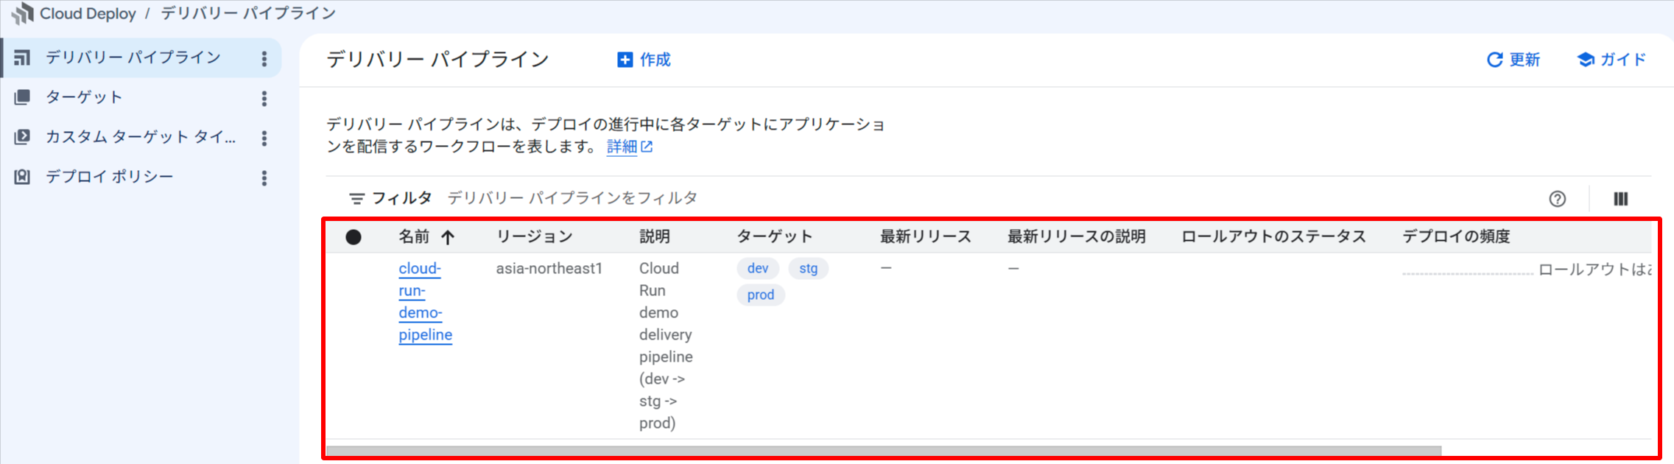Click the 作成 button

(x=644, y=60)
